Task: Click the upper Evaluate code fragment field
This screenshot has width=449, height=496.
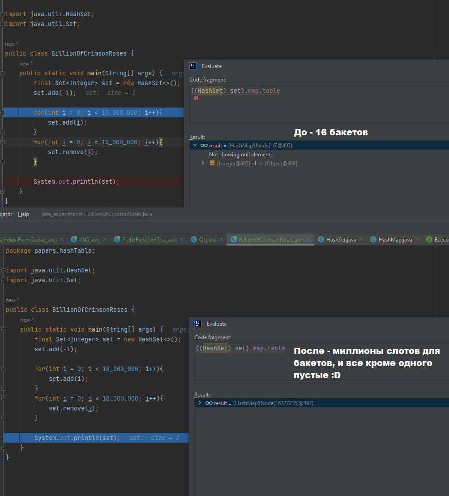Action: click(319, 104)
